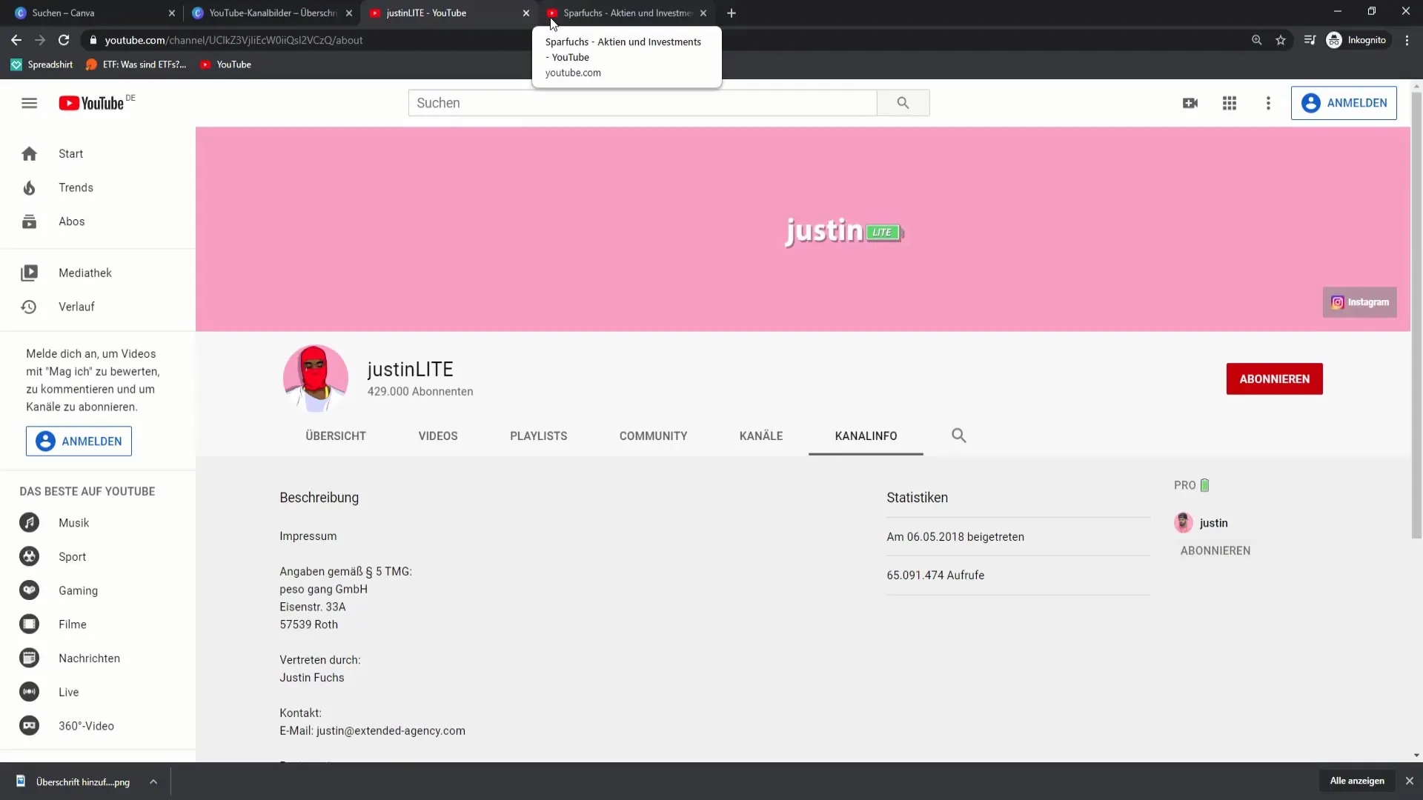Search within the justinLITE channel

pos(958,436)
